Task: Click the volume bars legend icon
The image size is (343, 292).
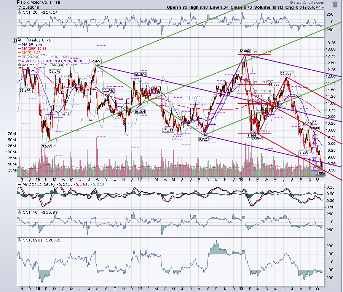Action: click(x=20, y=65)
